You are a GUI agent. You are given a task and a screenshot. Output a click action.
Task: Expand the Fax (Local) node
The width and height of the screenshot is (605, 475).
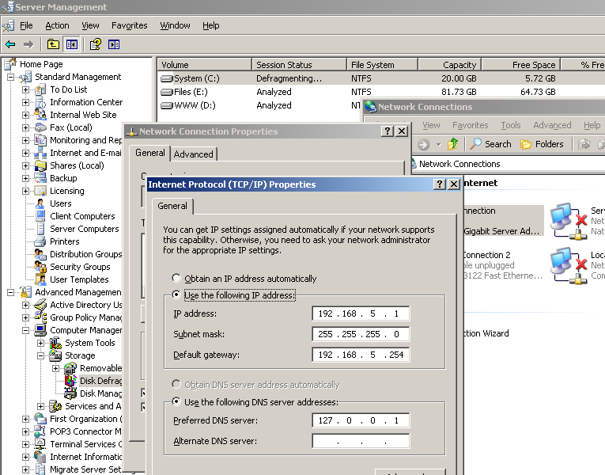25,127
